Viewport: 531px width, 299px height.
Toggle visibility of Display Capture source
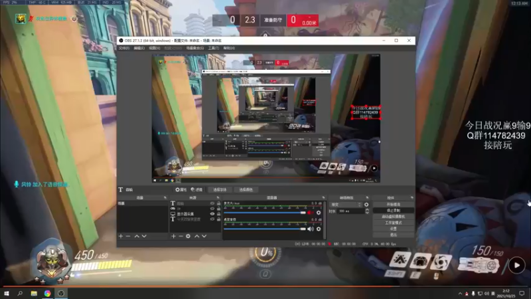[x=212, y=214]
